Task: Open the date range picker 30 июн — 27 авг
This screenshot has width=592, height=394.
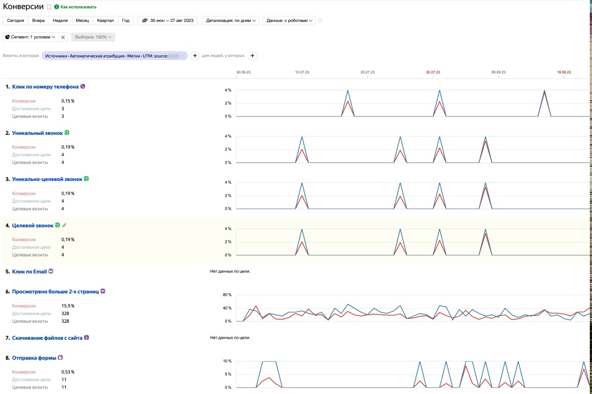Action: click(168, 21)
